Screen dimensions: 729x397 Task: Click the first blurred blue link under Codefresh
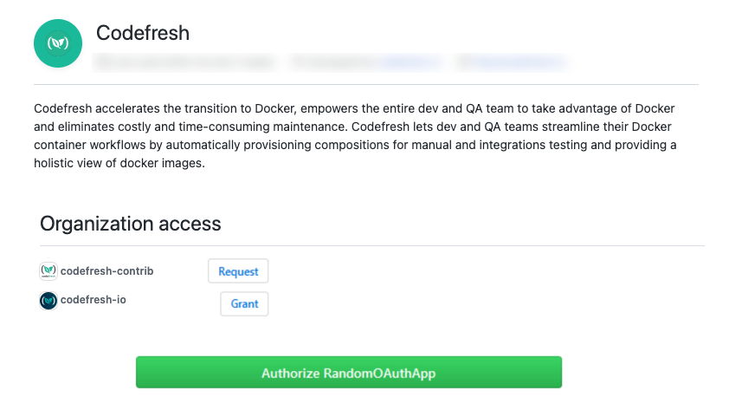click(409, 62)
